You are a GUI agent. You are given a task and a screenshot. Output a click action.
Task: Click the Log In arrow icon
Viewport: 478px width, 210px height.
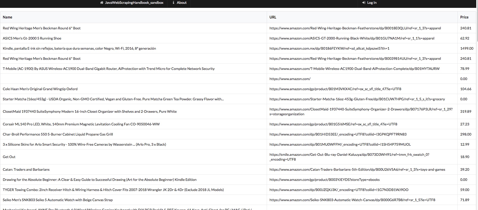click(364, 3)
